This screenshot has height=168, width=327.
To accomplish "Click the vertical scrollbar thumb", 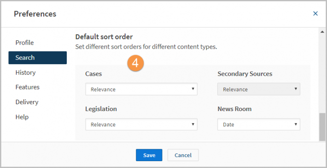I will (x=322, y=127).
